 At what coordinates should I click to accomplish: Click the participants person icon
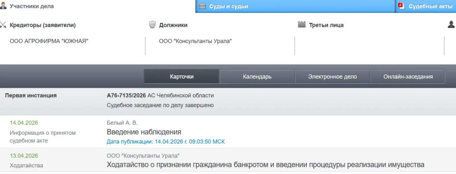(x=3, y=6)
